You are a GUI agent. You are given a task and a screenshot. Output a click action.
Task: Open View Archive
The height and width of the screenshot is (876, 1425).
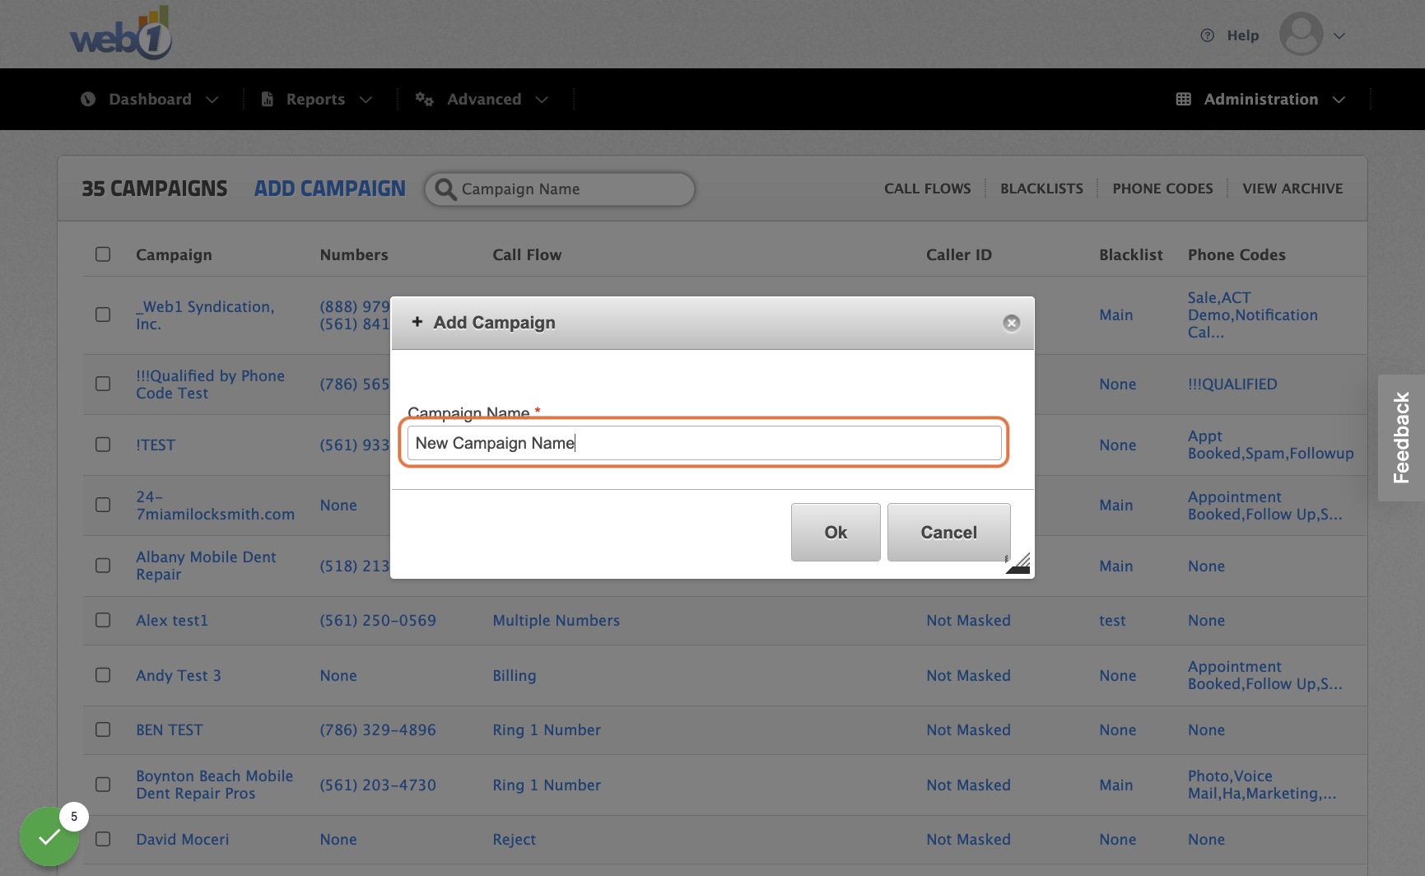pyautogui.click(x=1292, y=189)
